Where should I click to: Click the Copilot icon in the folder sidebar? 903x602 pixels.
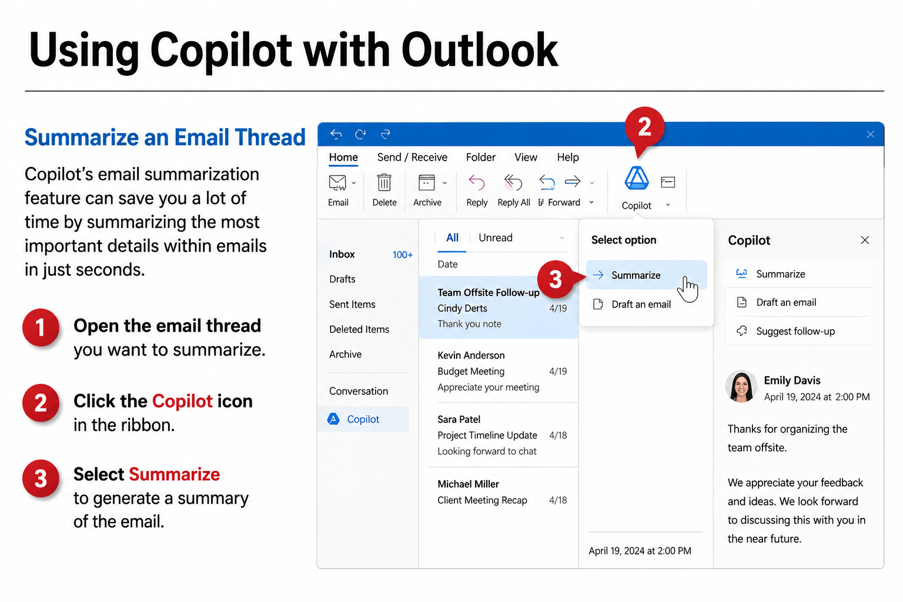pyautogui.click(x=333, y=419)
